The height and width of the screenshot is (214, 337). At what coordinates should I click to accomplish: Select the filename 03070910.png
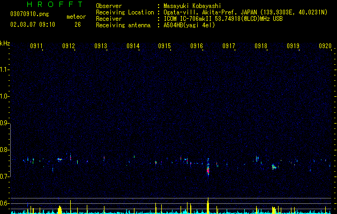point(29,14)
